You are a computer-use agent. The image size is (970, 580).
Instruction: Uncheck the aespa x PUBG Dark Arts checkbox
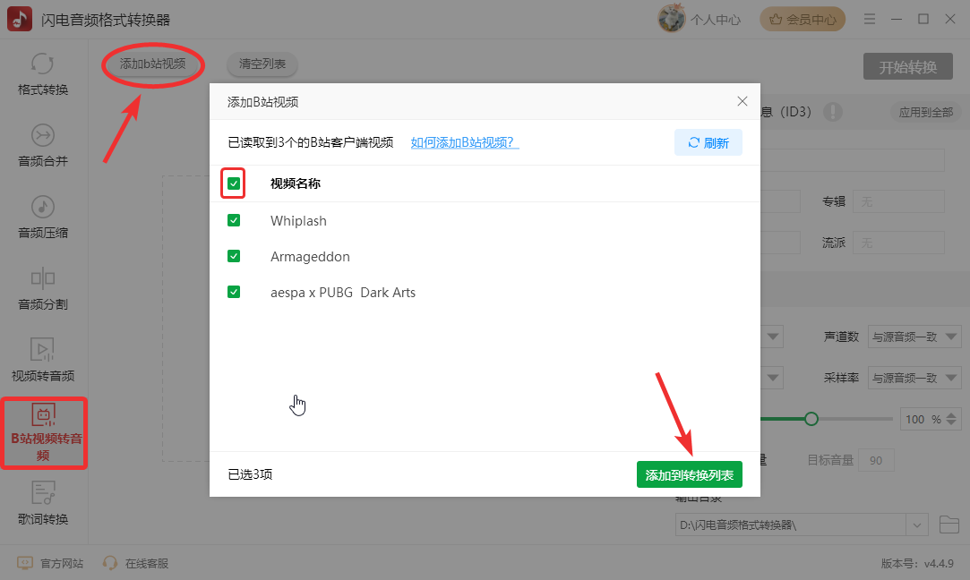click(x=233, y=292)
